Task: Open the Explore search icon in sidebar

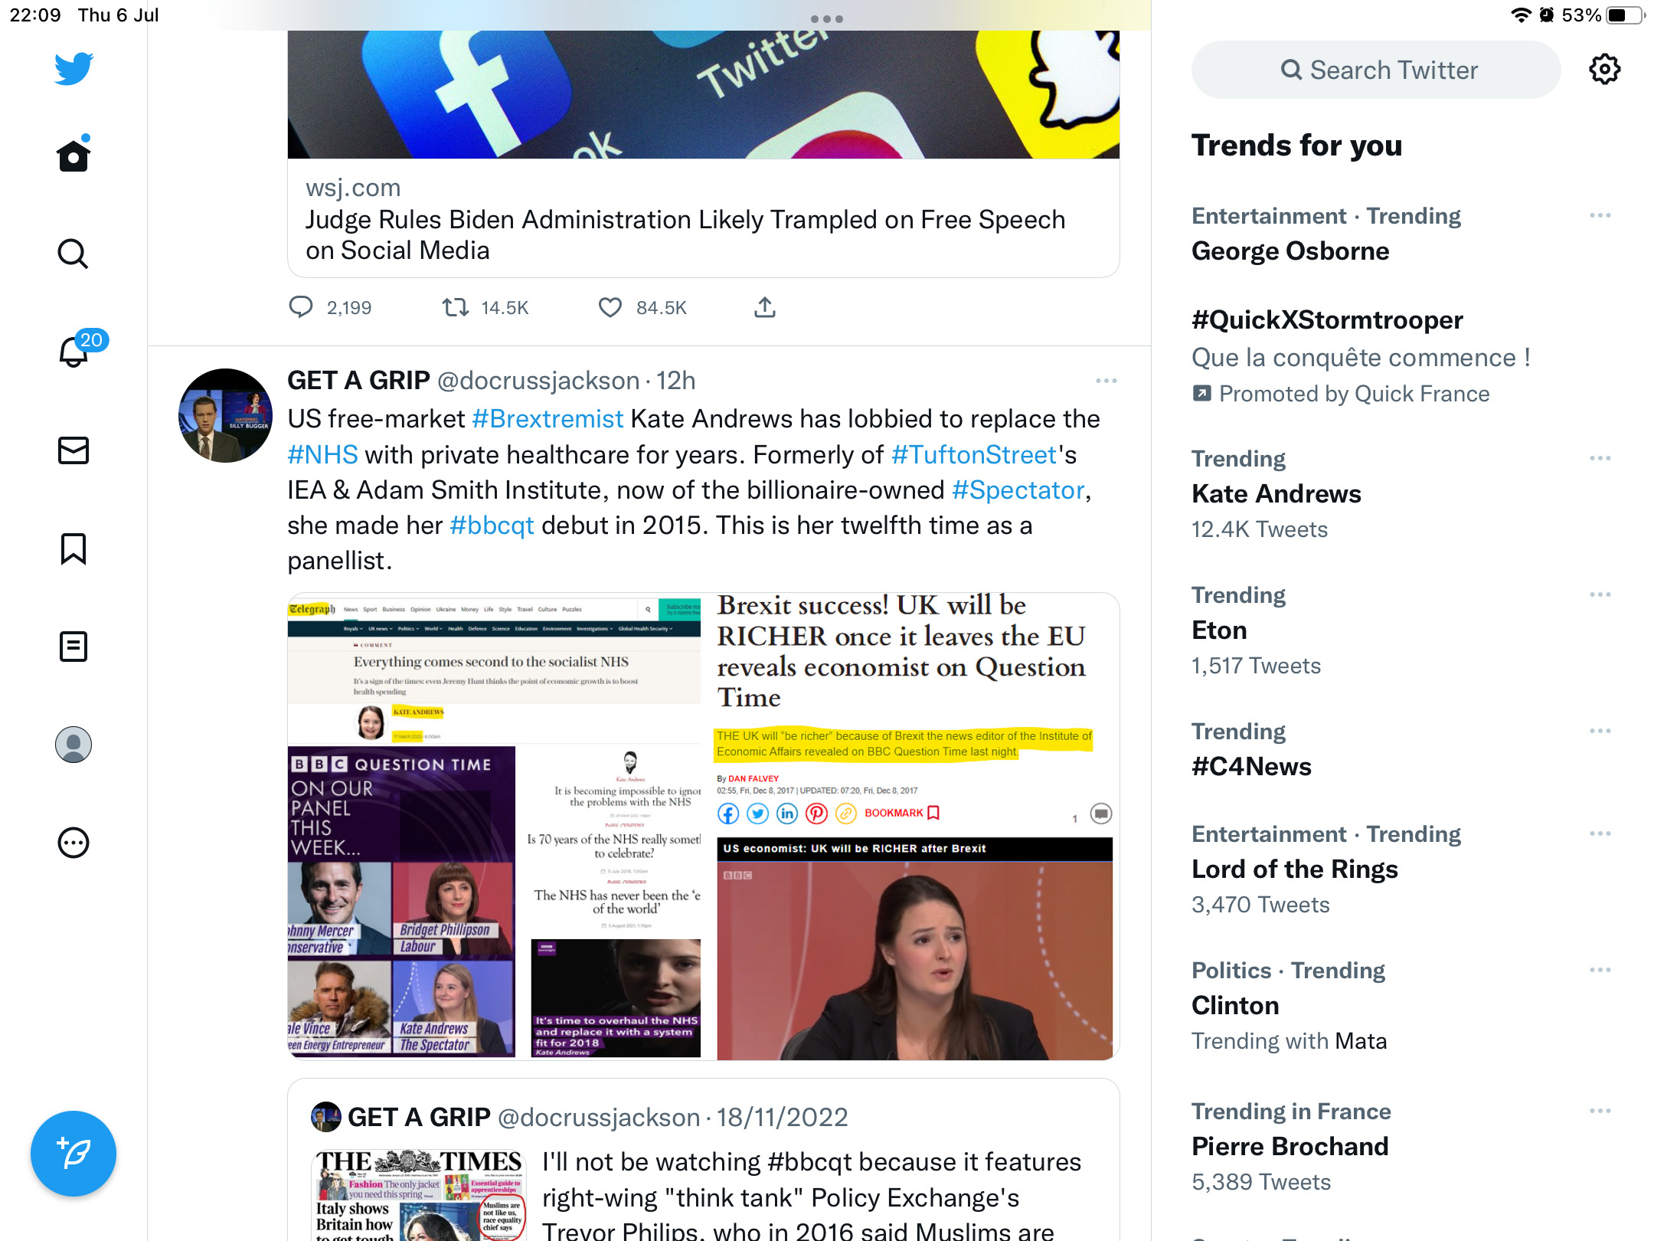Action: click(74, 254)
